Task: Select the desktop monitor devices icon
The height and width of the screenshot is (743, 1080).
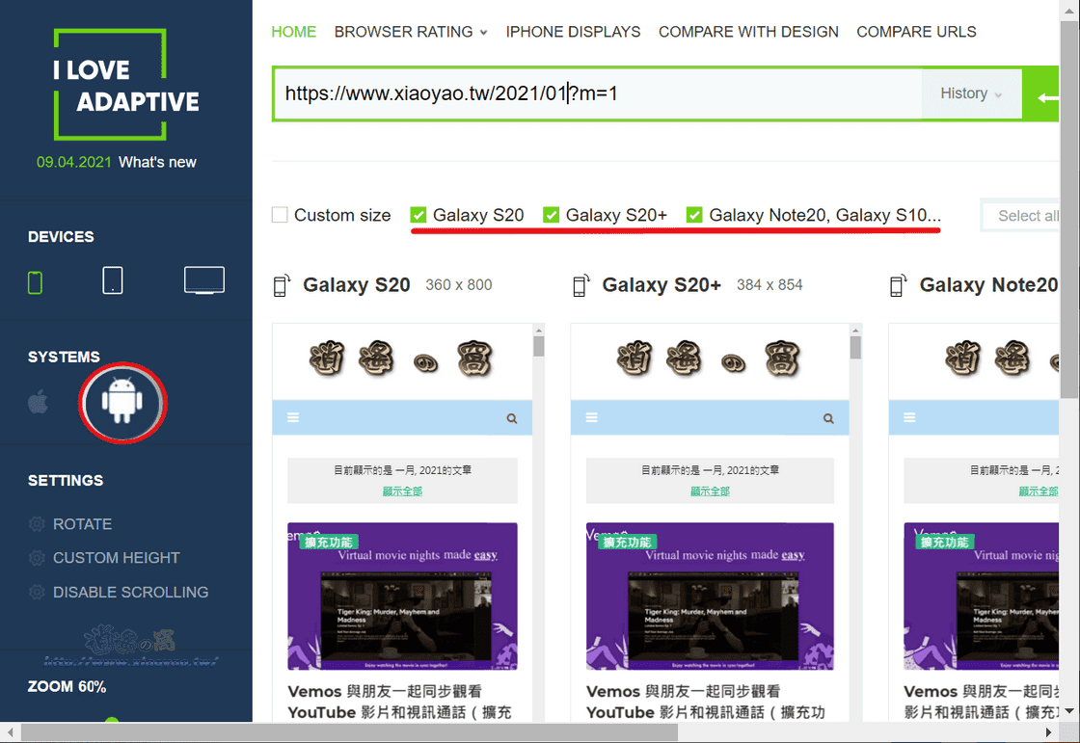Action: (x=203, y=280)
